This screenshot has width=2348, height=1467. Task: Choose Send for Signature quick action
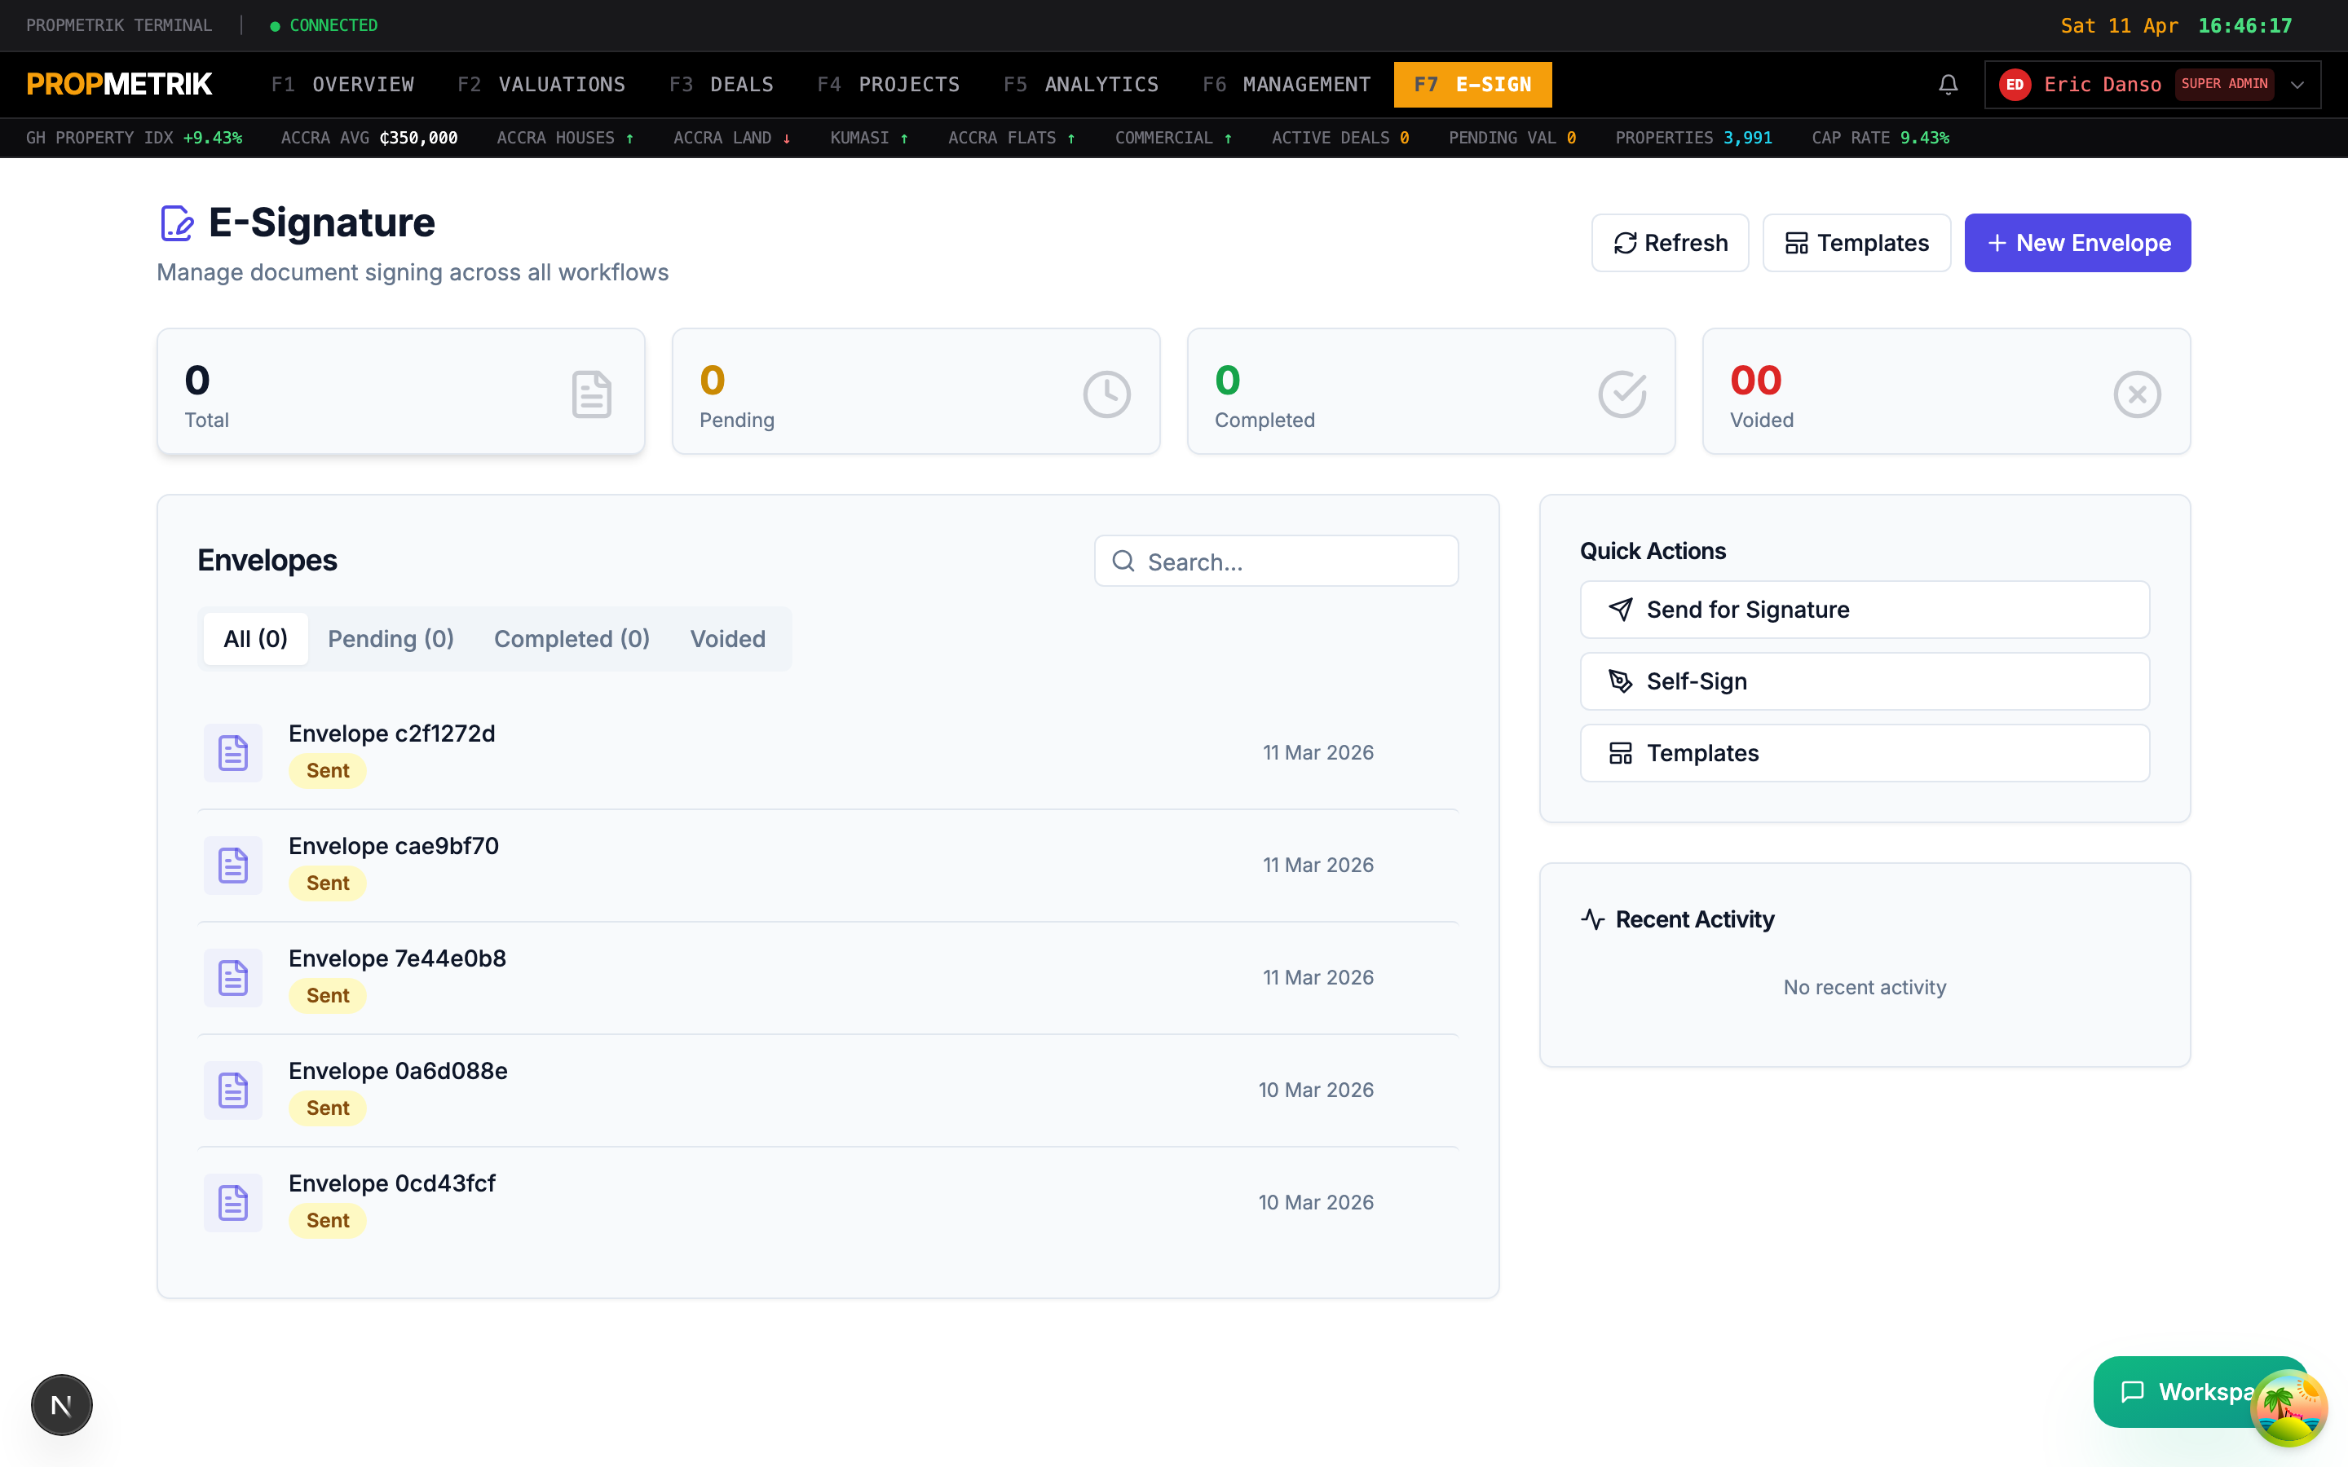tap(1864, 610)
